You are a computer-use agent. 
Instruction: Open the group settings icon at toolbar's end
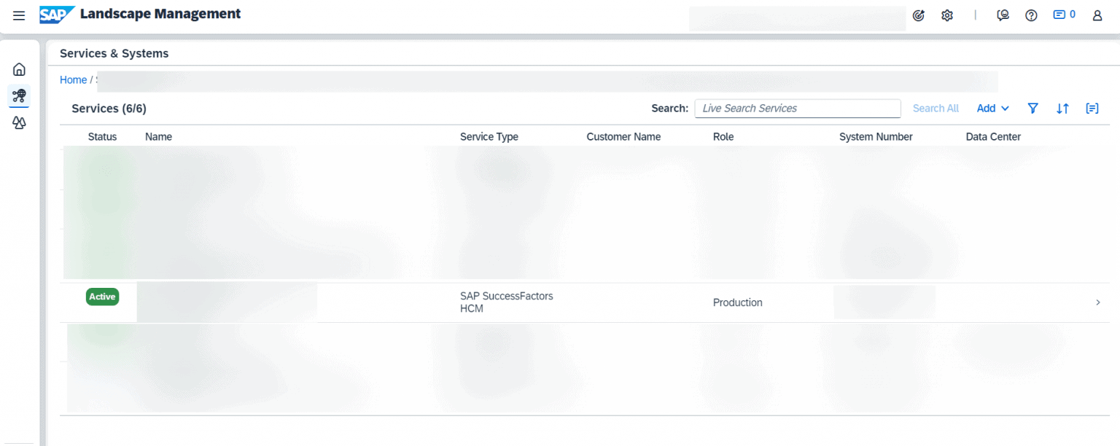[1092, 108]
